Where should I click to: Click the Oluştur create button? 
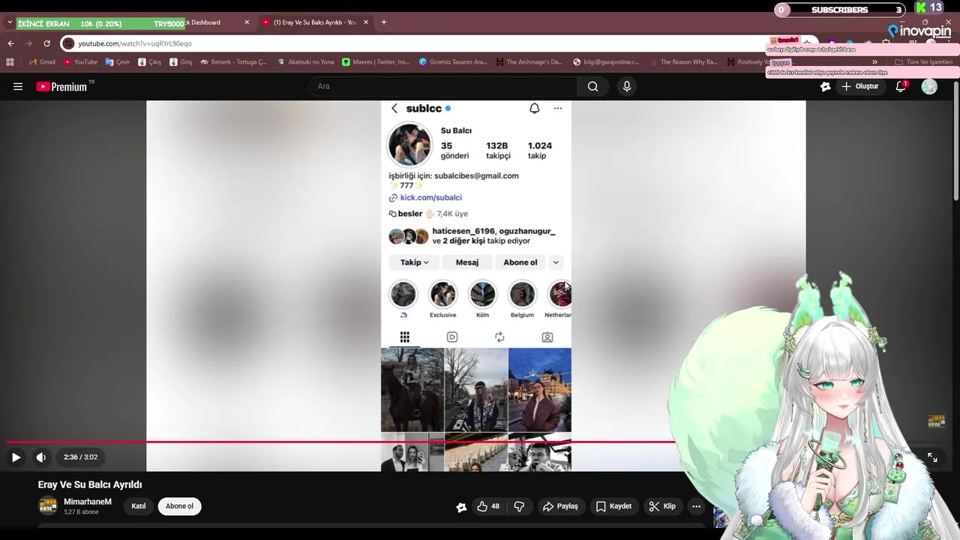(861, 86)
